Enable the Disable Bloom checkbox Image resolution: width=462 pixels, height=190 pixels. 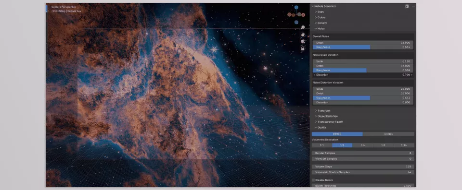[313, 180]
